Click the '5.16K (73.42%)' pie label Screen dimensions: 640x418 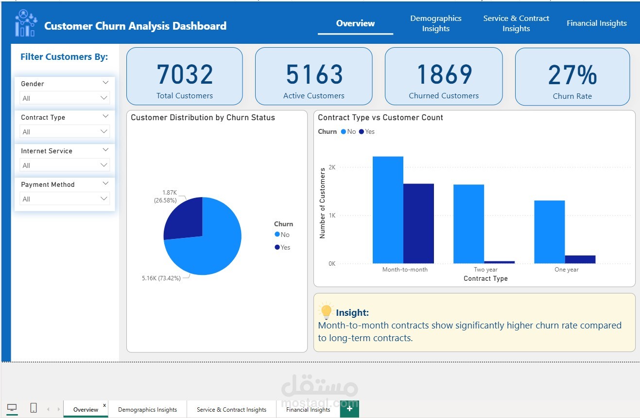161,278
